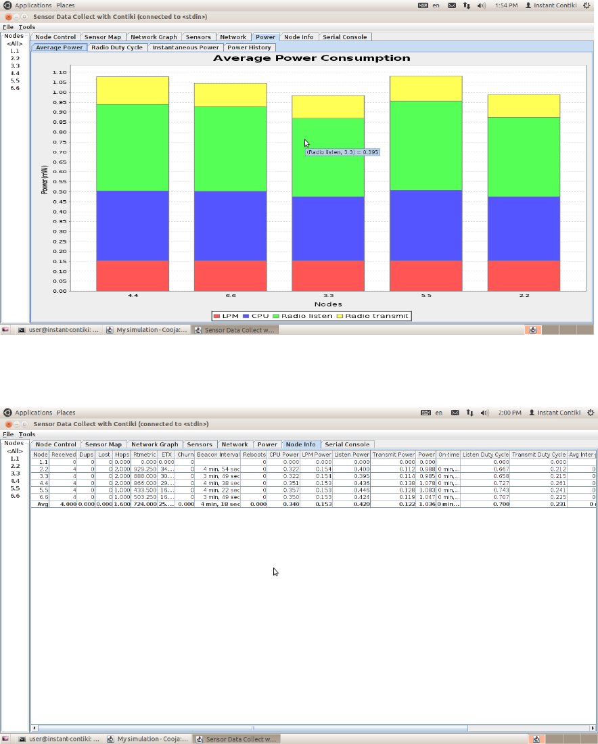Screen dimensions: 598x744
Task: Open Node Info tab in the top window
Action: (x=298, y=37)
